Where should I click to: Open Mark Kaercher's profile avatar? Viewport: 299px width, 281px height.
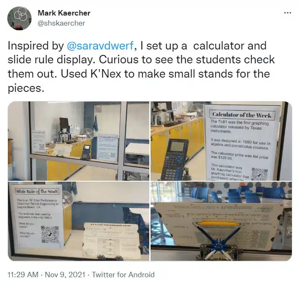coord(19,18)
